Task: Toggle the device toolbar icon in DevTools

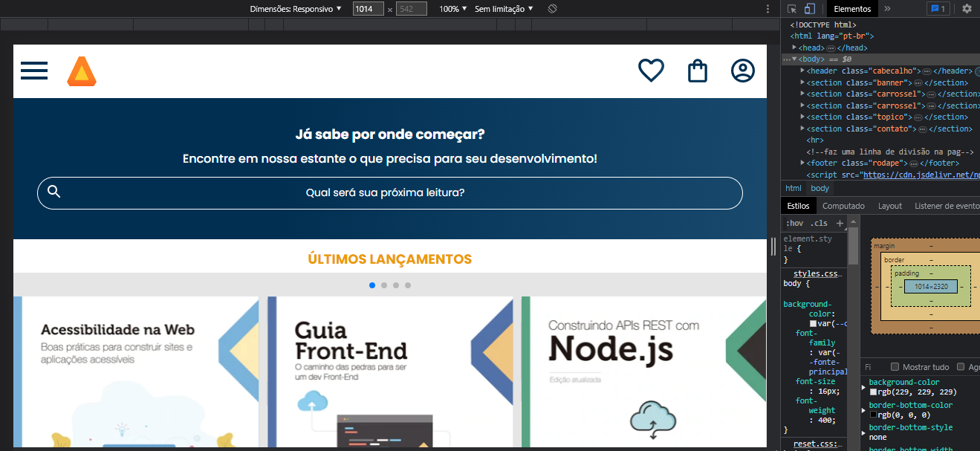Action: [x=810, y=9]
